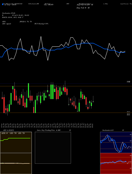Image resolution: width=132 pixels, height=174 pixels.
Task: Click the 'ADX signal:' label
Action: [x=7, y=24]
